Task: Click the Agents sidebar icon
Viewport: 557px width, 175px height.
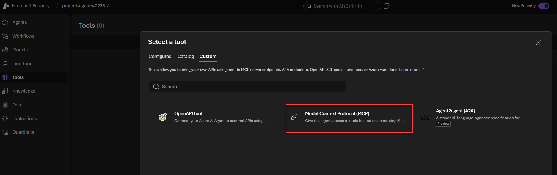Action: tap(5, 22)
